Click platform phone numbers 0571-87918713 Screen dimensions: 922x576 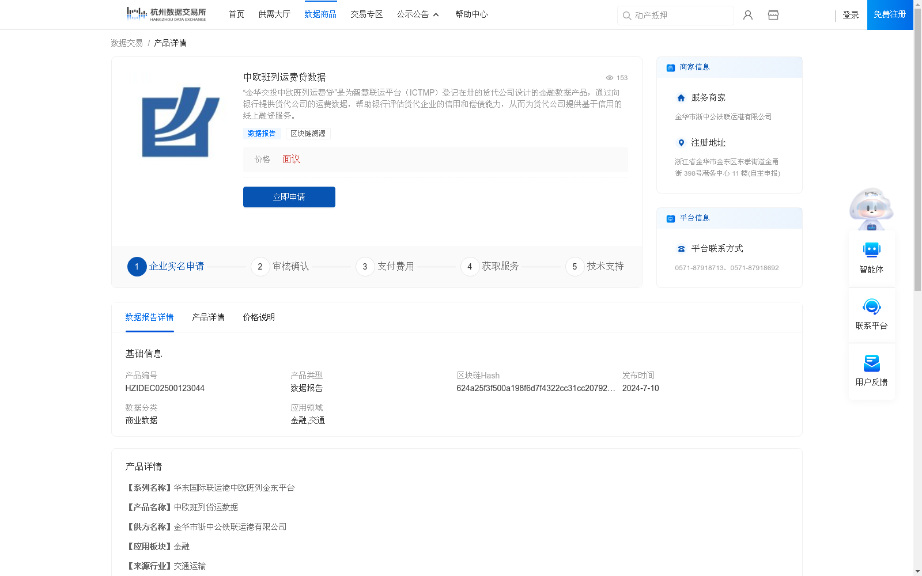click(x=727, y=268)
